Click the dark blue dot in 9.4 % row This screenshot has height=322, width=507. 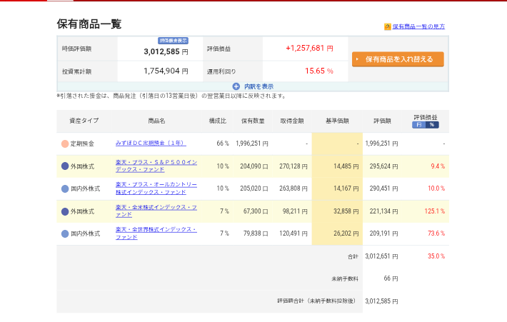[65, 166]
